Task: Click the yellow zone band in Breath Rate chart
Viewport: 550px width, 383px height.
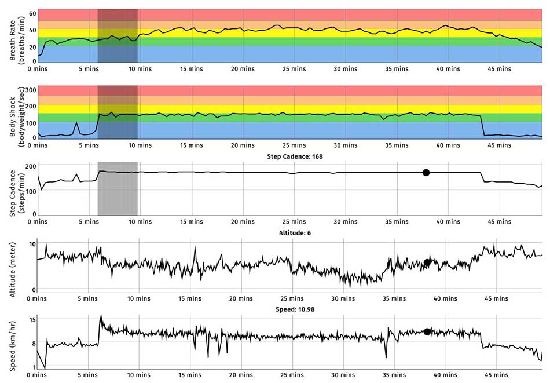Action: (x=289, y=33)
